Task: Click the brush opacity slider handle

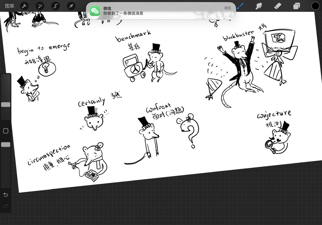Action: pos(6,144)
